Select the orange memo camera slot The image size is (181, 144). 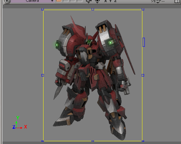point(59,1)
